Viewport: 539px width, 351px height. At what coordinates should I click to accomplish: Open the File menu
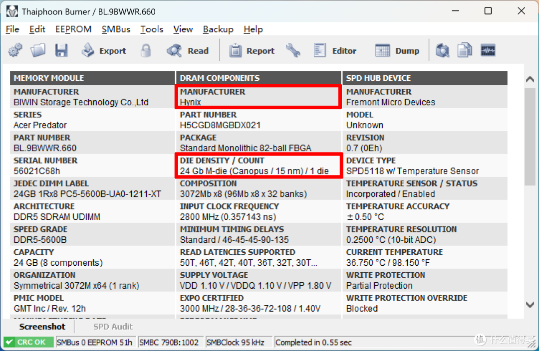[x=12, y=29]
